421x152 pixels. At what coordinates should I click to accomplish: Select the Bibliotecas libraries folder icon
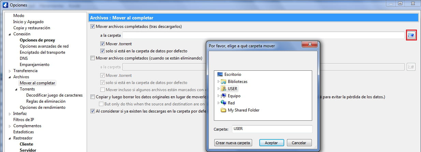coord(223,82)
